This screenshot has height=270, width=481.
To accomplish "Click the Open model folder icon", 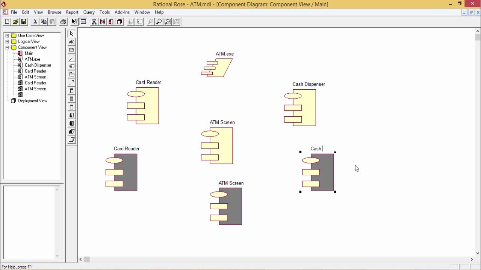I will tap(15, 22).
